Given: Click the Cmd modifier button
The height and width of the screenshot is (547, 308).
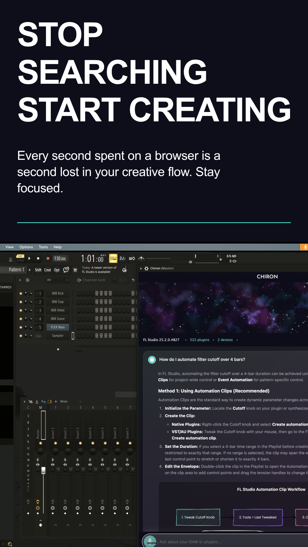Looking at the screenshot, I should click(x=47, y=270).
